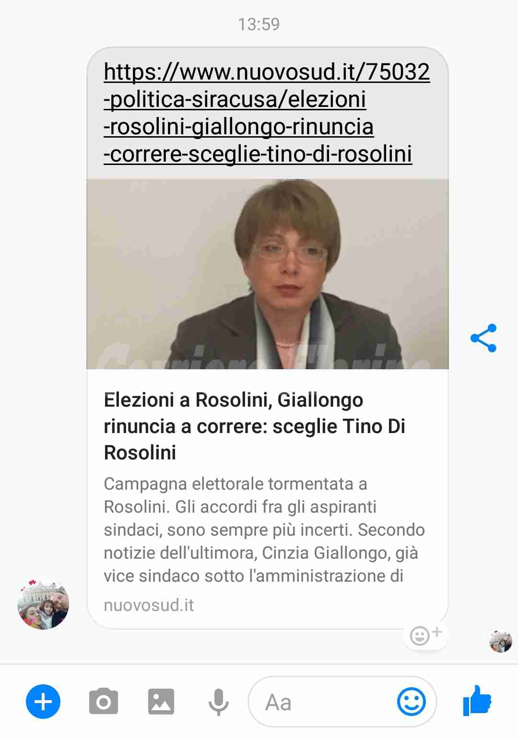Tap the small seen-by avatar below the message
The height and width of the screenshot is (739, 518).
(501, 641)
